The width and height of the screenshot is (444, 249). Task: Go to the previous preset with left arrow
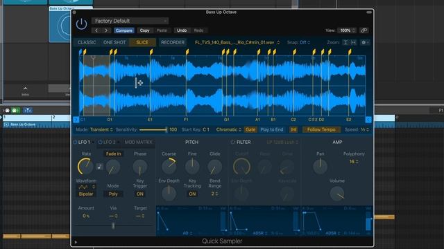point(96,30)
